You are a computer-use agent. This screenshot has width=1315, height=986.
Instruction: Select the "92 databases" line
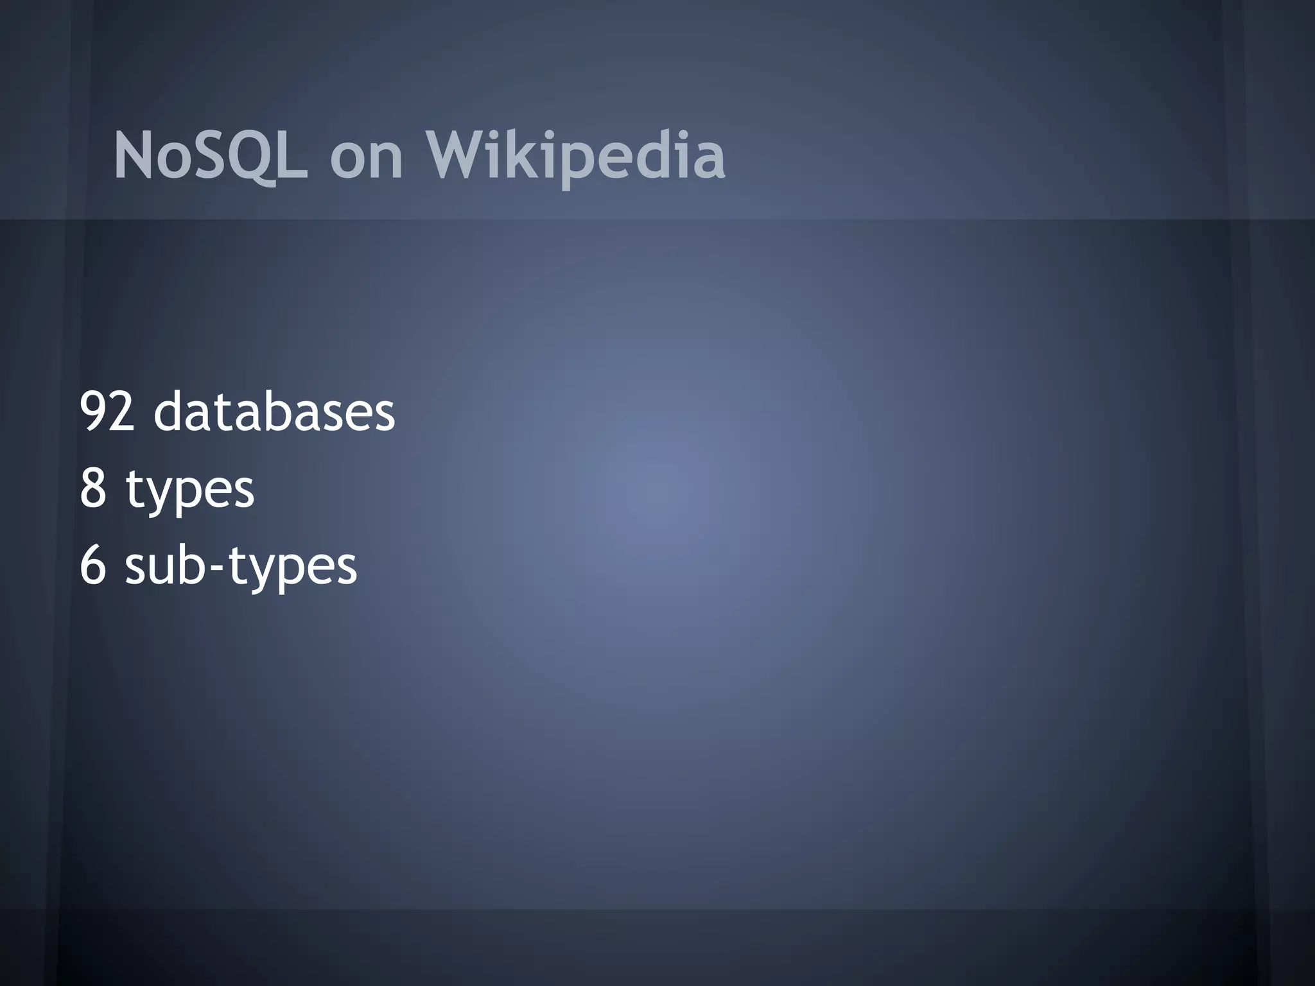(x=237, y=411)
